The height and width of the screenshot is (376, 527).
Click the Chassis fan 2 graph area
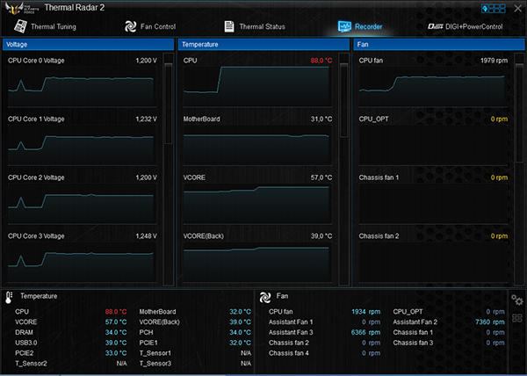tap(433, 262)
